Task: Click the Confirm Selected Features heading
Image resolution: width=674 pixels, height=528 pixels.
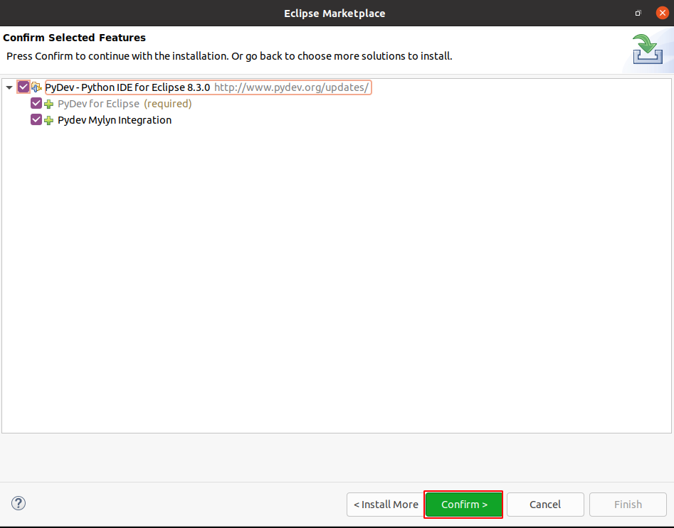Action: tap(74, 38)
